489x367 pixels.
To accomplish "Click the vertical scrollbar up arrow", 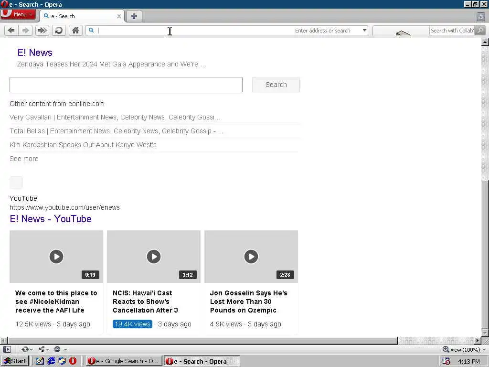I will tap(485, 42).
